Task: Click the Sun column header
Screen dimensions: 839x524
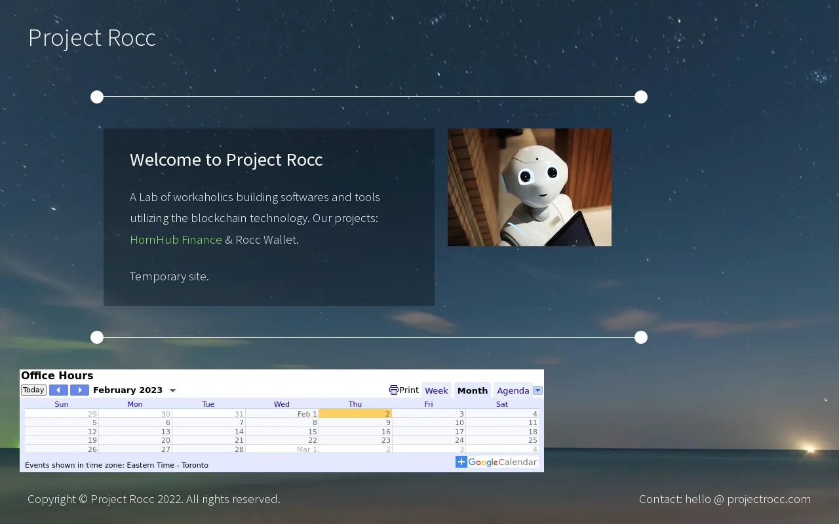Action: click(62, 404)
